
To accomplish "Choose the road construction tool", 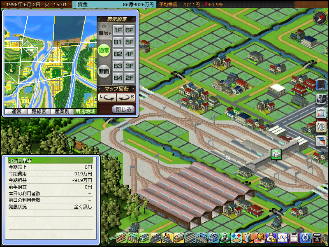I will tap(156, 238).
